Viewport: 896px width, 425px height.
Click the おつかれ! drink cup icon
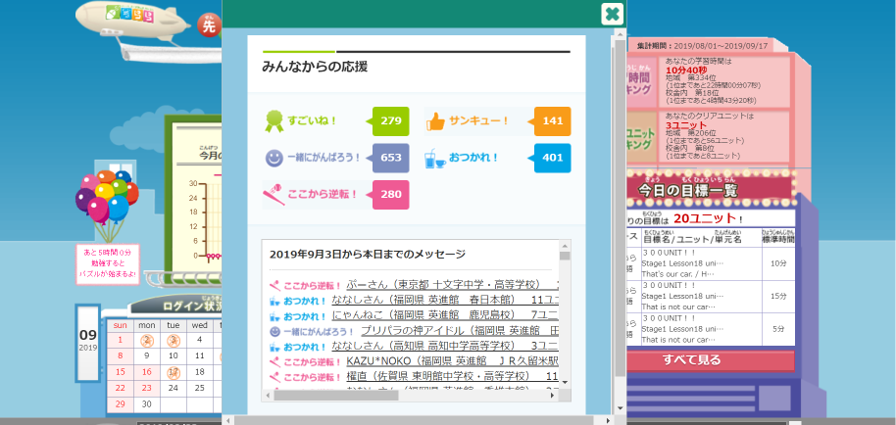coord(431,158)
